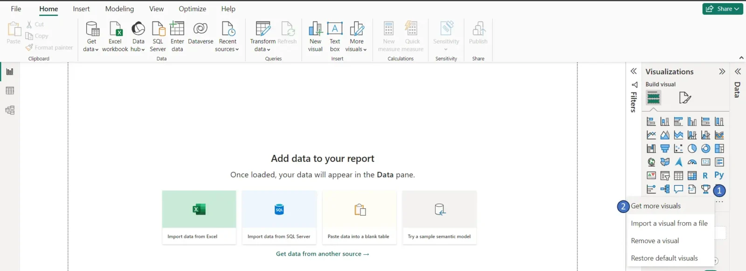Follow Get data from another source link

323,254
